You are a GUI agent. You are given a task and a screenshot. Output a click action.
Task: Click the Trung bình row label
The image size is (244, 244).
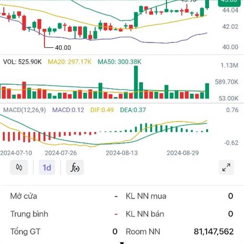29,214
